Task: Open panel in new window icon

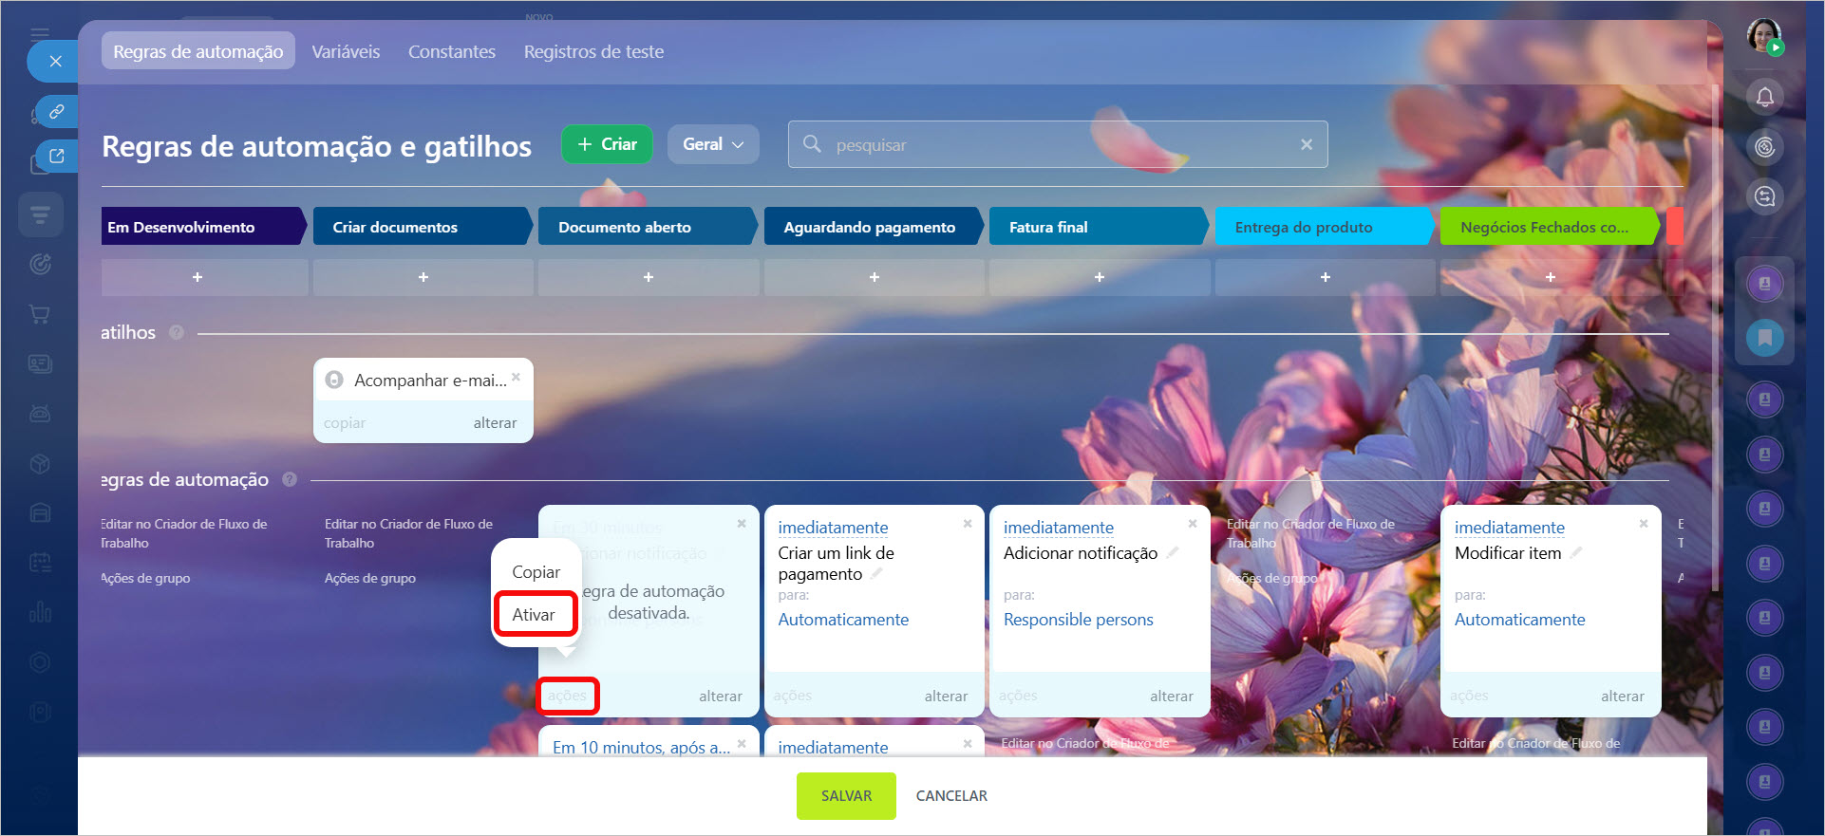Action: pyautogui.click(x=57, y=157)
